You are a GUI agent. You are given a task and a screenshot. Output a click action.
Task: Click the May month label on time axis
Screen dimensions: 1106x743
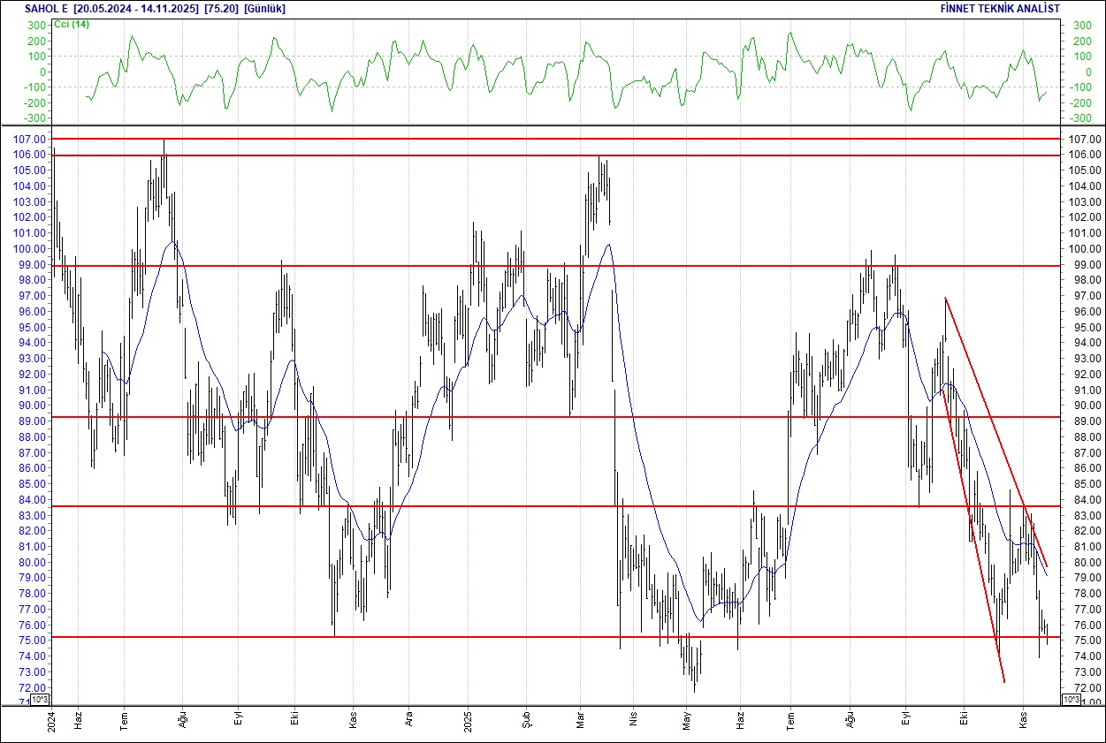click(x=686, y=720)
